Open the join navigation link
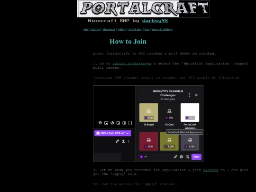 click(86, 29)
